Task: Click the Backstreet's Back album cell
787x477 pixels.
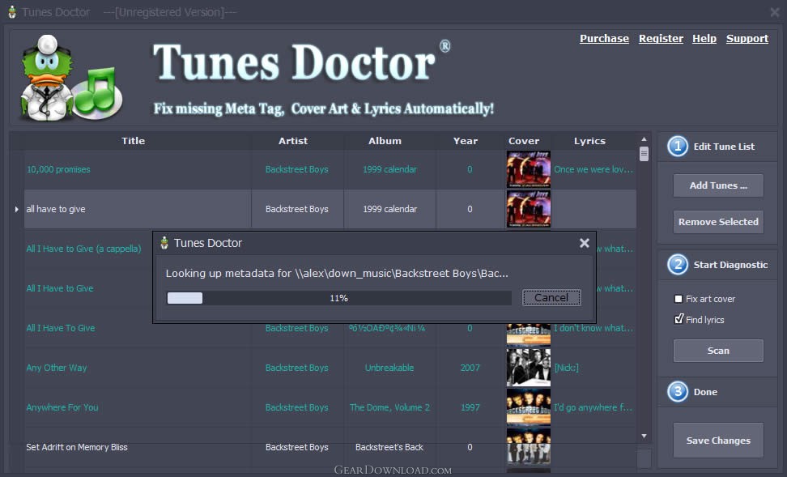Action: pos(389,447)
